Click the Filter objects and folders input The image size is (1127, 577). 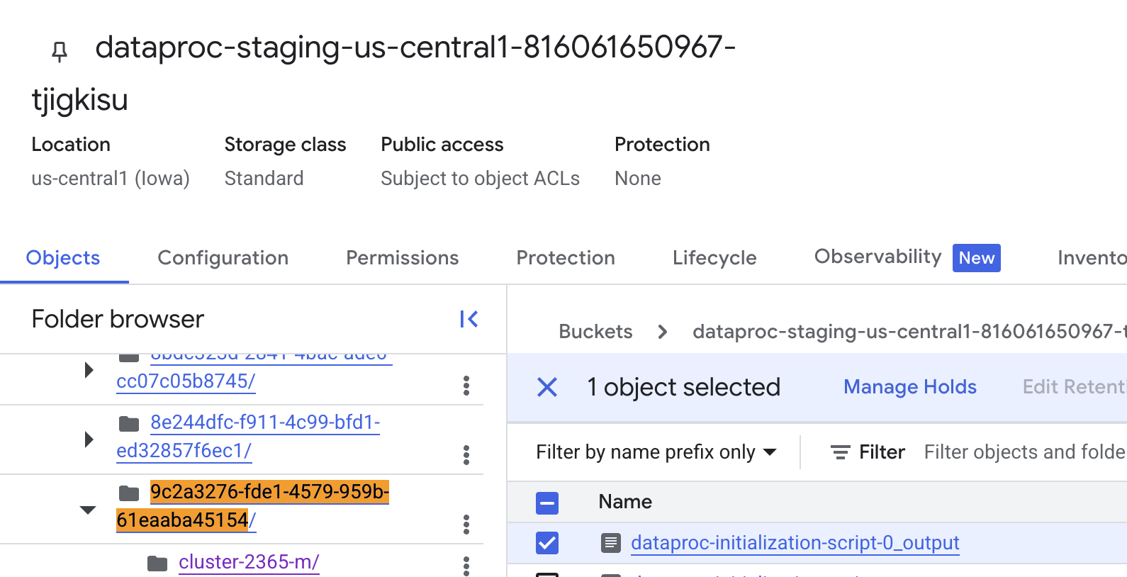(x=1024, y=452)
